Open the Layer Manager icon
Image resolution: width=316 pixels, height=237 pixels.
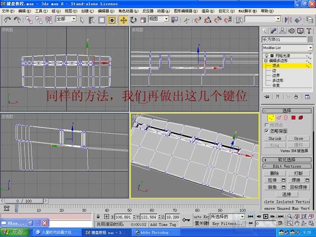[x=310, y=20]
